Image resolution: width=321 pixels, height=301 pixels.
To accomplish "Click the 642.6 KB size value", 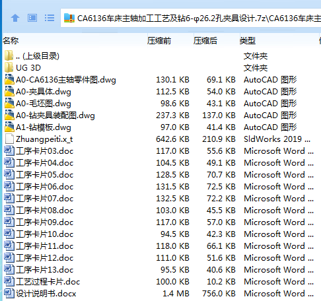I will tap(172, 139).
